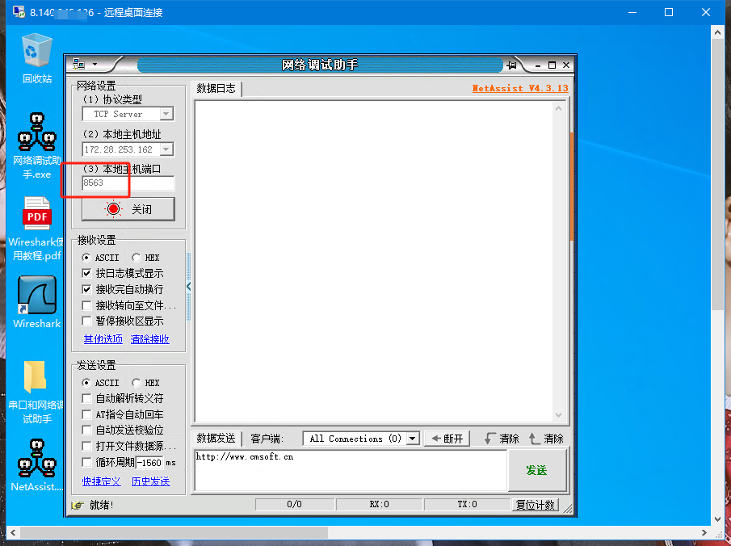Uncheck 按日志模式显示 checkbox
The height and width of the screenshot is (546, 731).
click(x=87, y=274)
